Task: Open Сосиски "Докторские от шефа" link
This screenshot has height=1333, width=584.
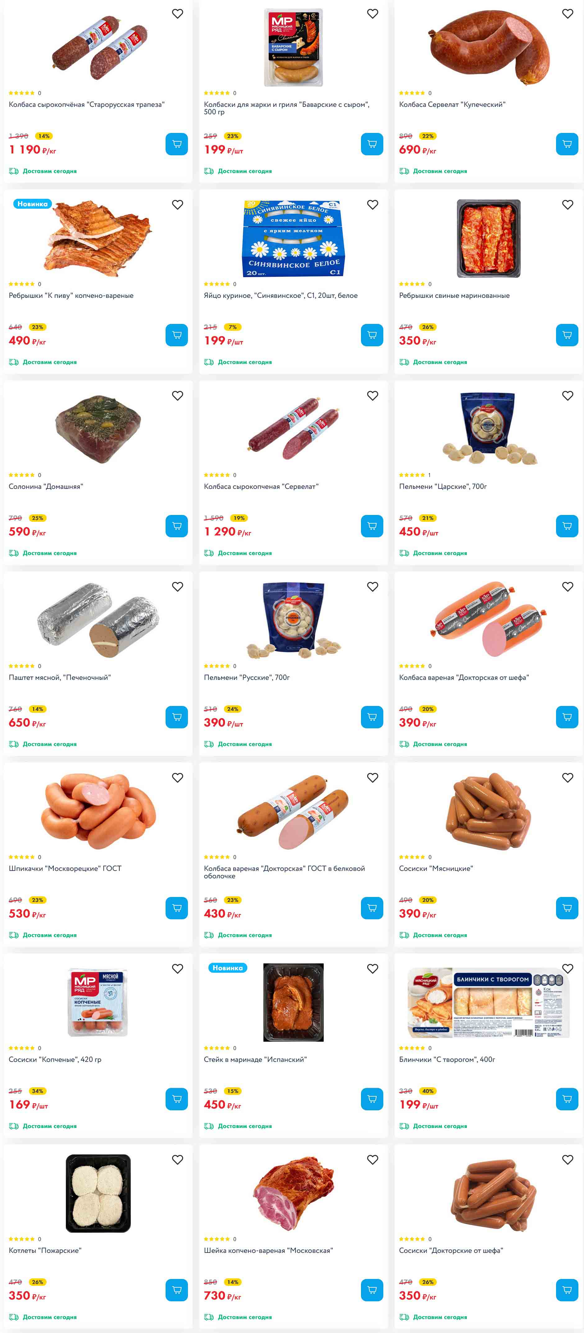Action: [451, 1250]
